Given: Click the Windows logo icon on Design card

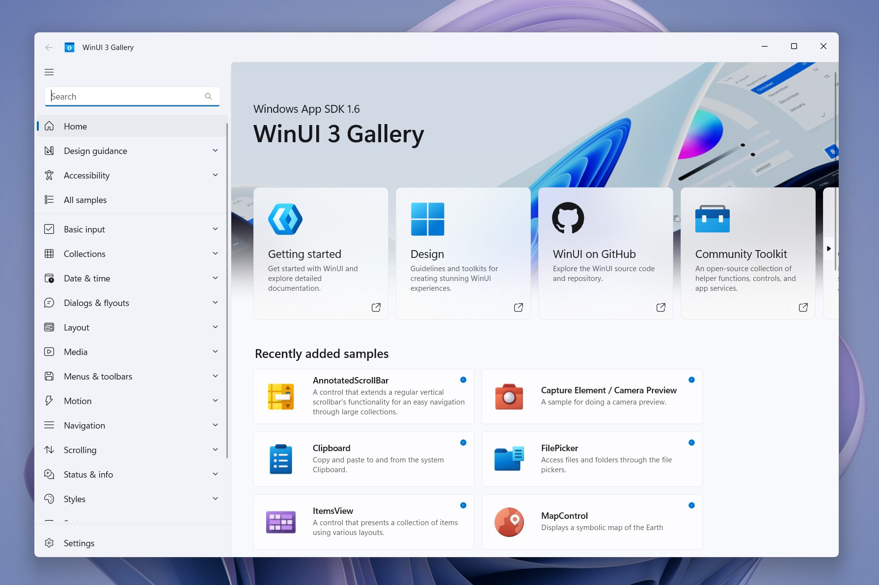Looking at the screenshot, I should coord(428,219).
